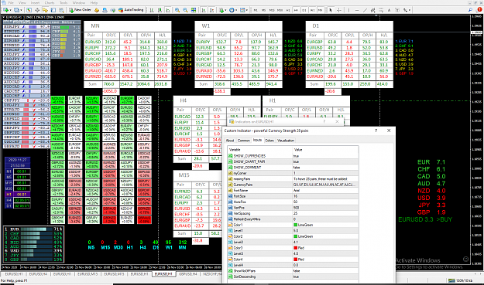Switch to About tab in indicator dialog
Screen dimensions: 484x285
(230, 141)
